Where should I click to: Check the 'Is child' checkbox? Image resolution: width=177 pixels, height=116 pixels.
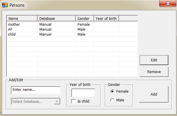[x=74, y=101]
